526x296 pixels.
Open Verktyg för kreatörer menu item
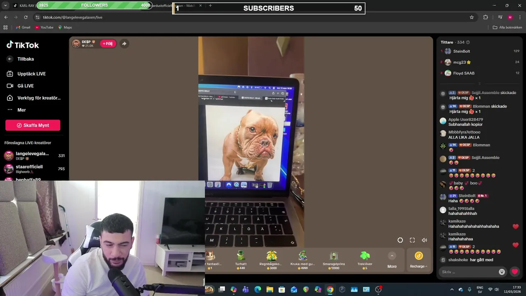34,98
